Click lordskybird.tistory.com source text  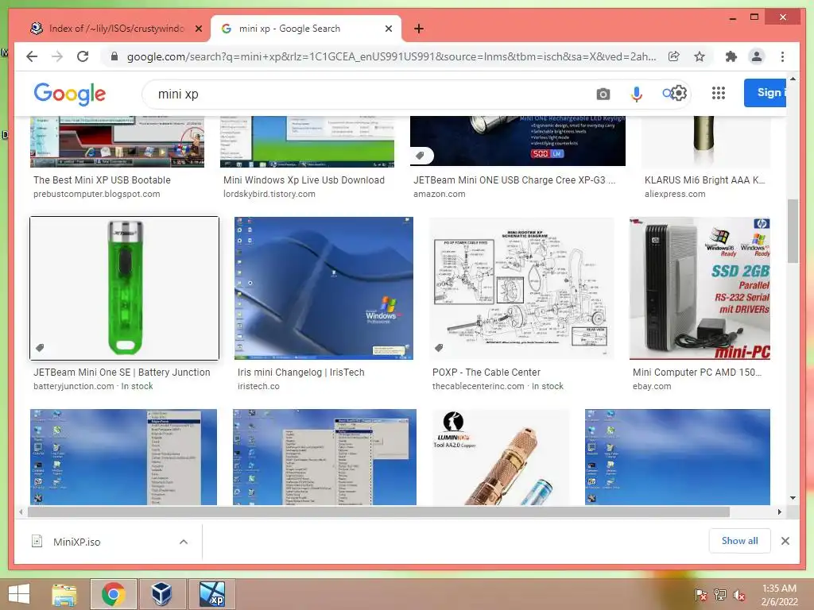[269, 194]
